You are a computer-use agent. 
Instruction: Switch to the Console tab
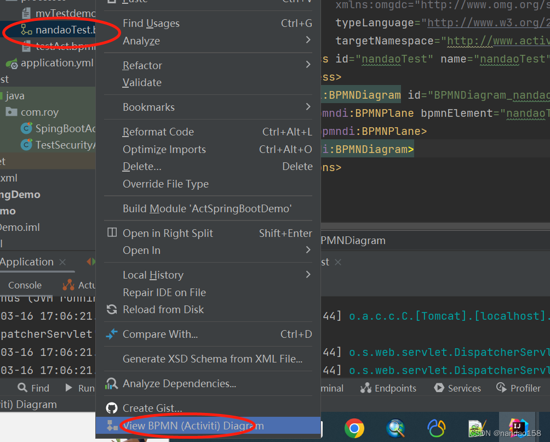pyautogui.click(x=25, y=285)
